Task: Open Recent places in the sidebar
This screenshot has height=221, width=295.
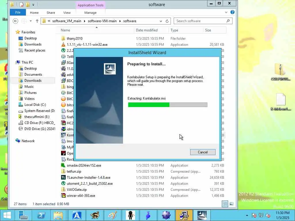Action: [35, 50]
